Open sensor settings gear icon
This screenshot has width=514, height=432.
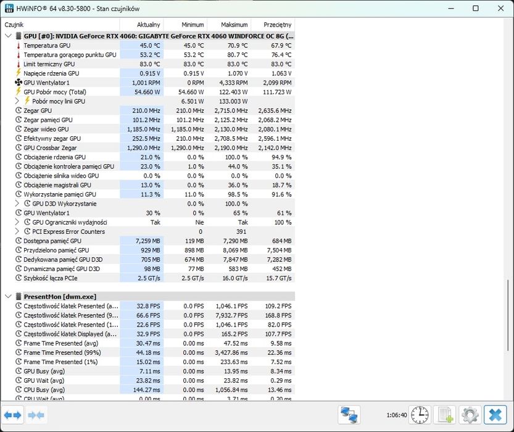point(470,415)
